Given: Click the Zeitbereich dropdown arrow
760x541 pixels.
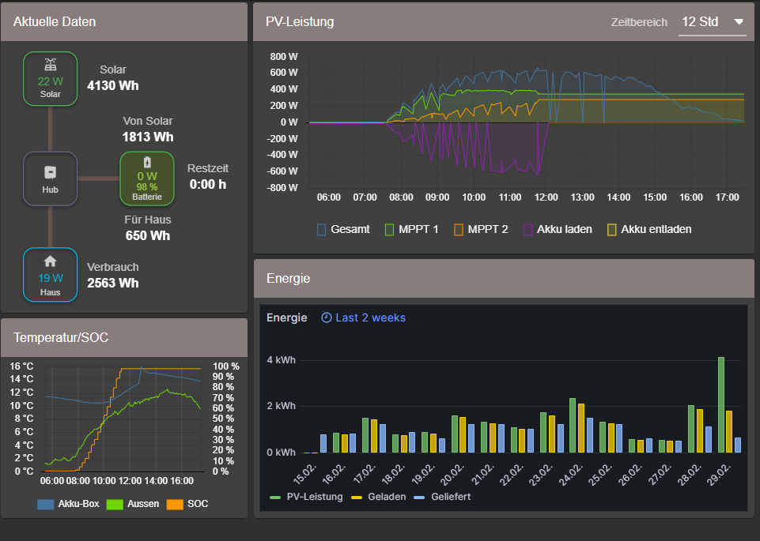Looking at the screenshot, I should pos(739,22).
